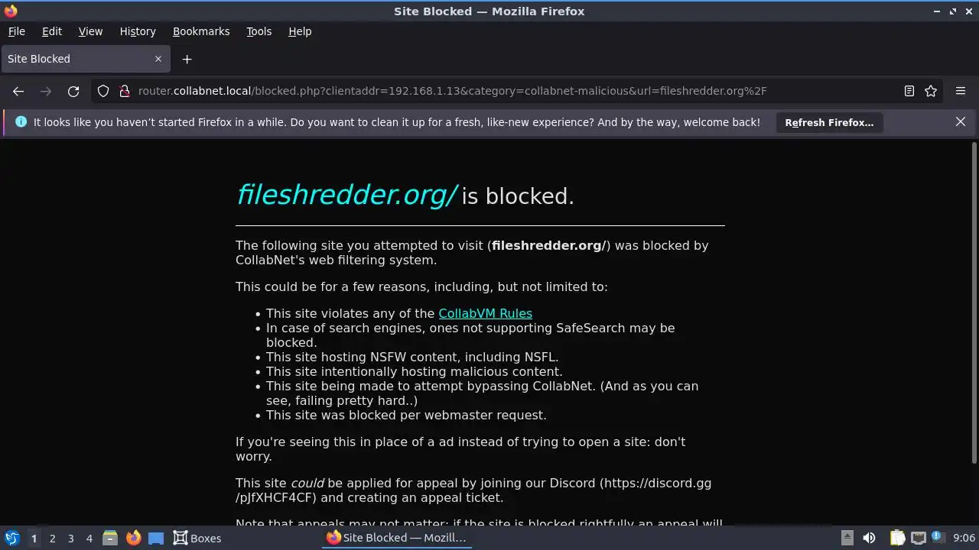Image resolution: width=979 pixels, height=550 pixels.
Task: Click the wired network tray icon
Action: 919,538
